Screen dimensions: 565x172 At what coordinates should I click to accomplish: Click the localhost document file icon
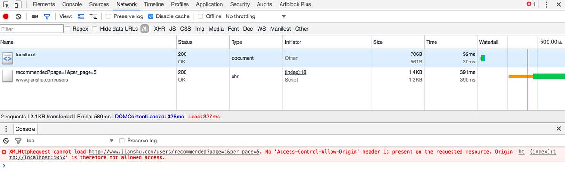click(x=7, y=58)
